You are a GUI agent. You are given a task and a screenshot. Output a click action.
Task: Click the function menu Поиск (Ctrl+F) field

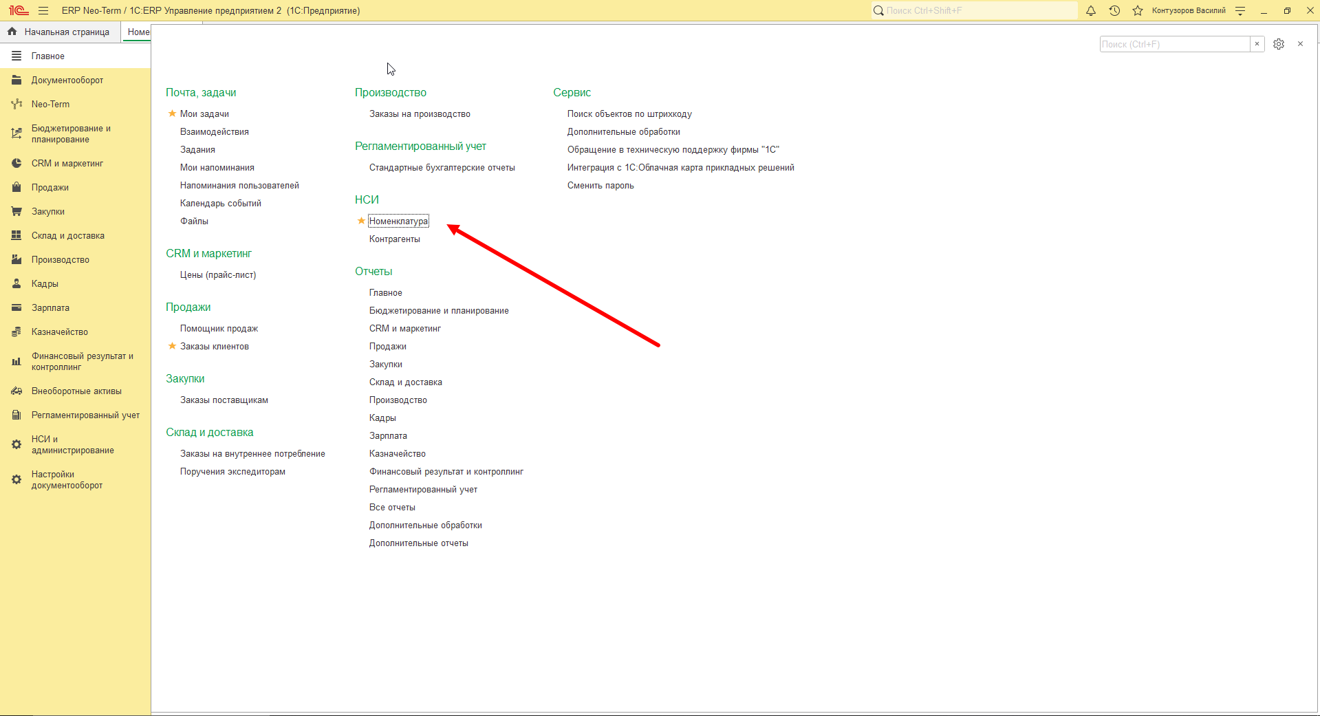click(1174, 44)
